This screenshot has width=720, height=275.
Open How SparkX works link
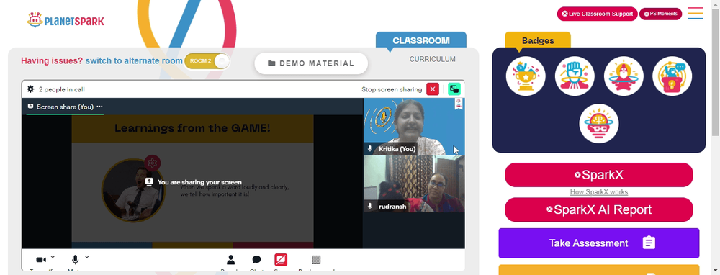click(x=599, y=192)
